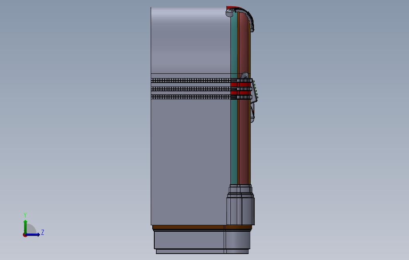Click the red origin ball of the triad
Image resolution: width=409 pixels, height=260 pixels.
25,235
